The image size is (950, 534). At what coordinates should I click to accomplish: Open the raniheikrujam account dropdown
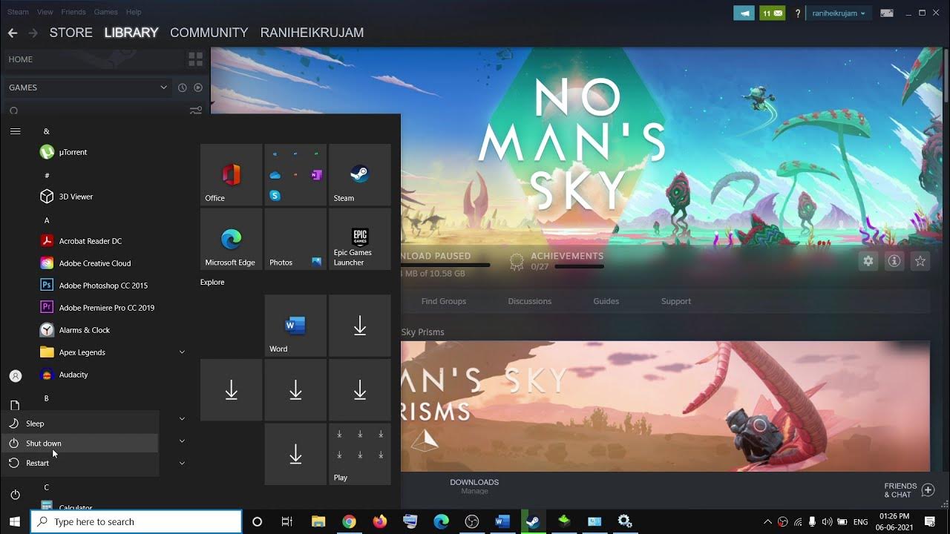tap(839, 13)
